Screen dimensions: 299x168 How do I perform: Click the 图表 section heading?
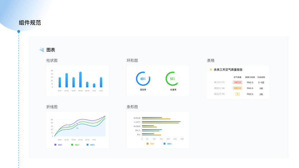click(x=51, y=50)
